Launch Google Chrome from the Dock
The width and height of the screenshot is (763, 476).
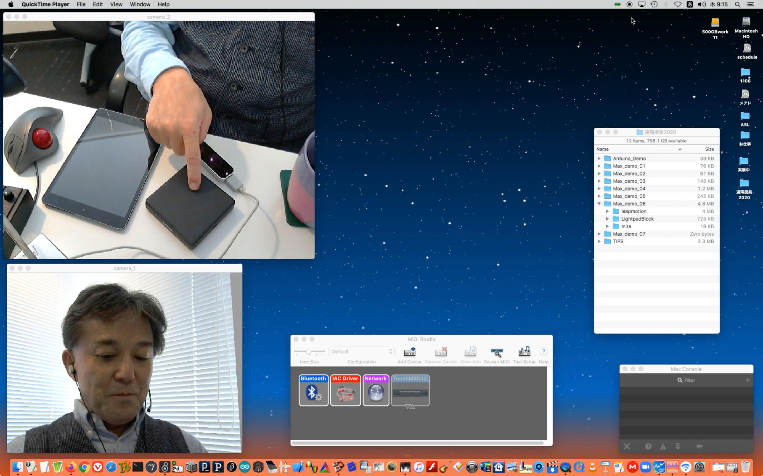click(x=84, y=467)
